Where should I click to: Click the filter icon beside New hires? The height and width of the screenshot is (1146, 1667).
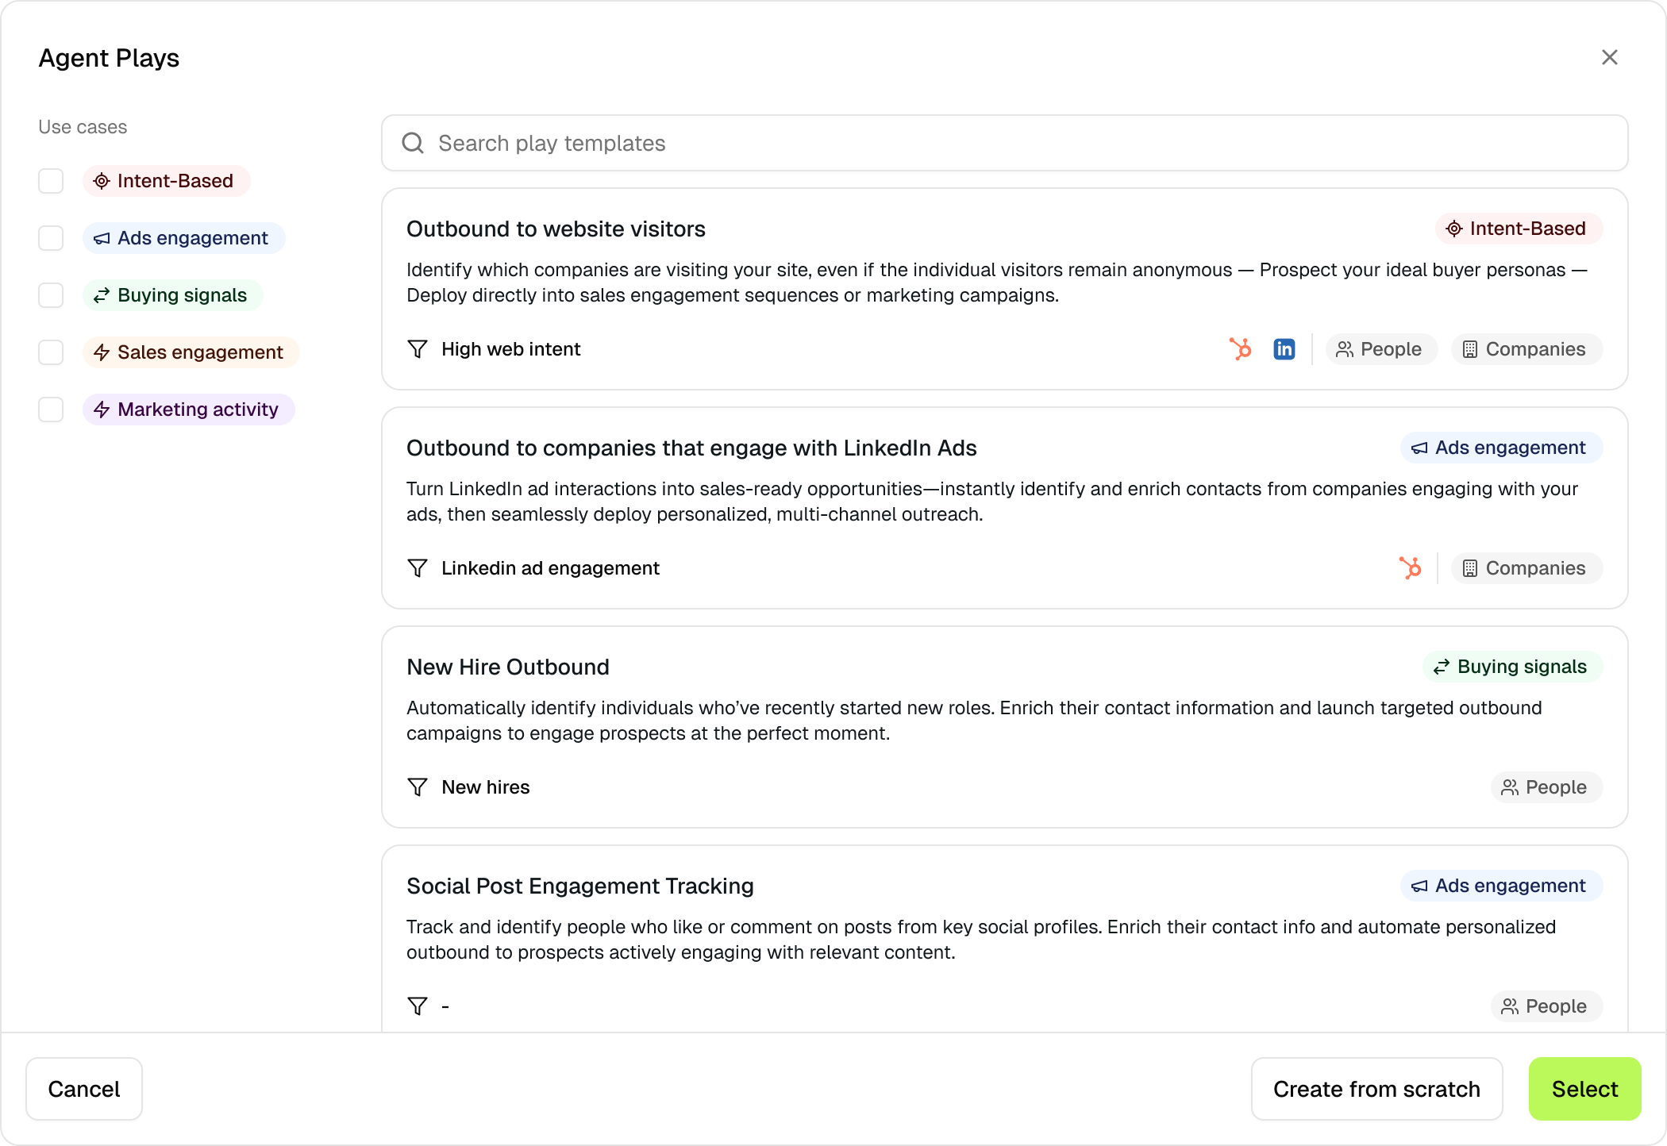pos(418,787)
